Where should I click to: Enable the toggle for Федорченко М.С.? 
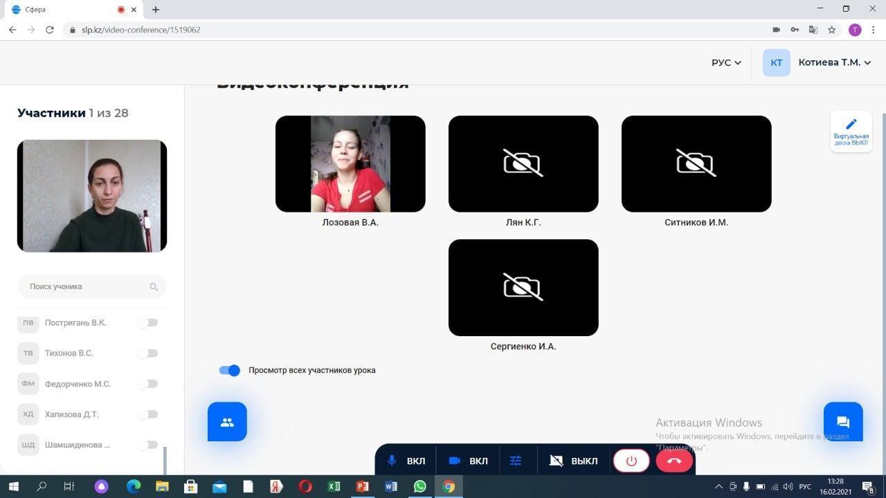pos(147,384)
